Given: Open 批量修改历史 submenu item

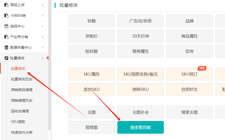Looking at the screenshot, I should pyautogui.click(x=22, y=79).
